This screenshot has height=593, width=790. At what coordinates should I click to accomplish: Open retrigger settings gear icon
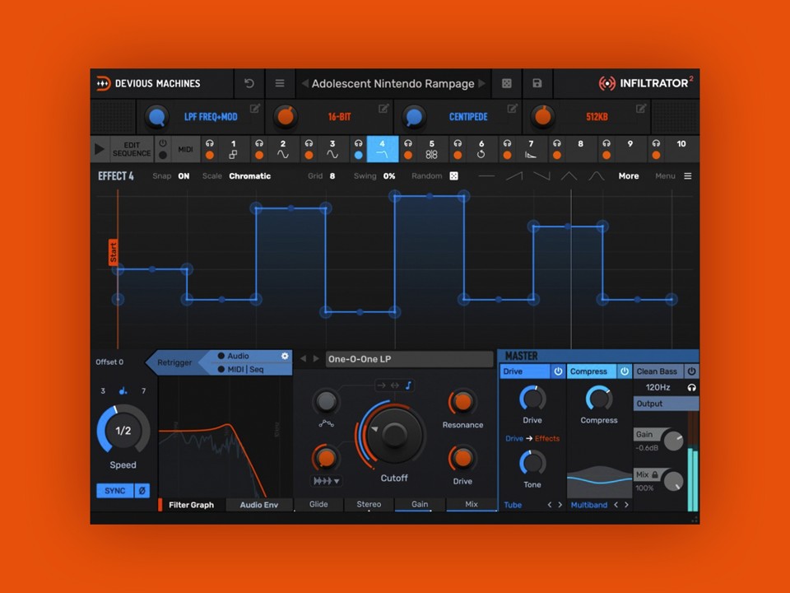tap(285, 356)
